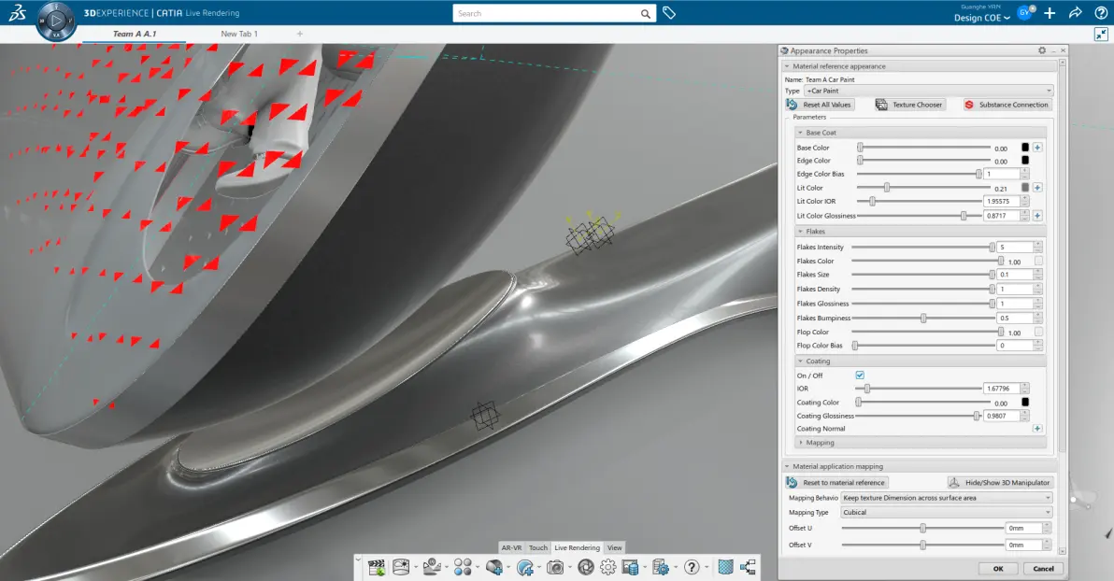Click the Reset All Values button
Screen dimensions: 1114x581
820,105
